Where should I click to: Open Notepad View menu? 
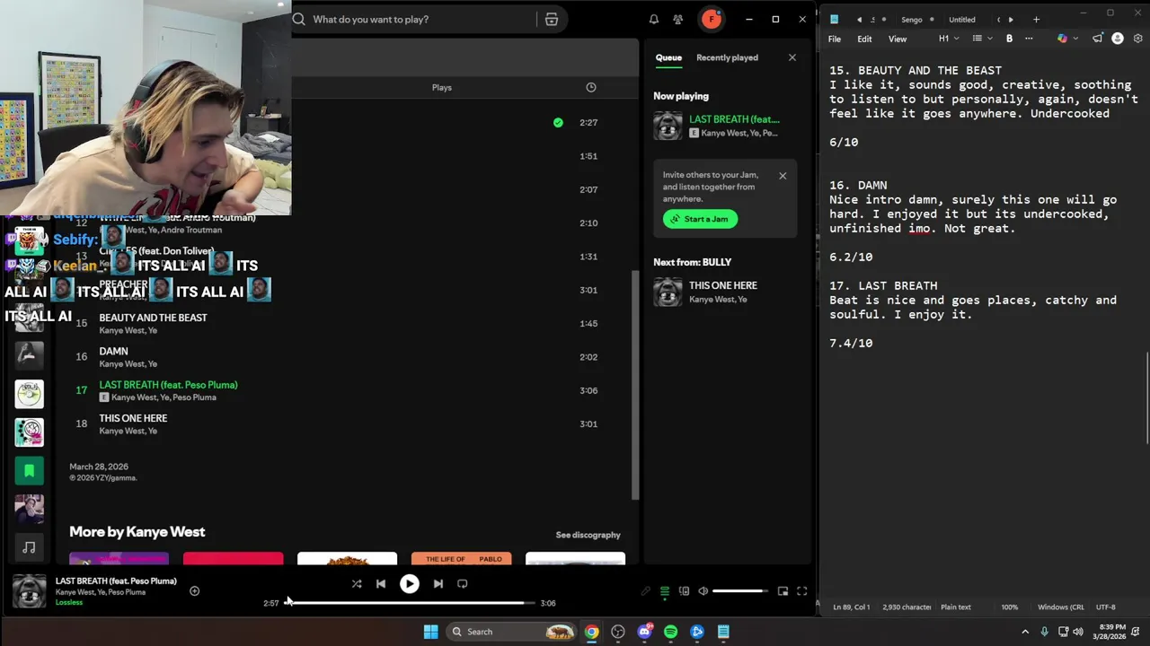[x=898, y=39]
